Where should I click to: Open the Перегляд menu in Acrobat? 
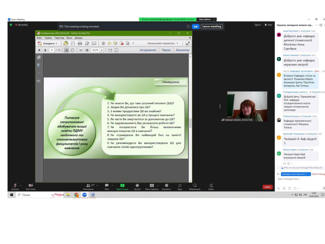pos(59,38)
